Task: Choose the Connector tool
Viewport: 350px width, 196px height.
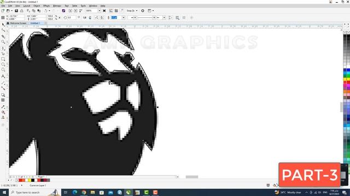Action: coord(3,88)
